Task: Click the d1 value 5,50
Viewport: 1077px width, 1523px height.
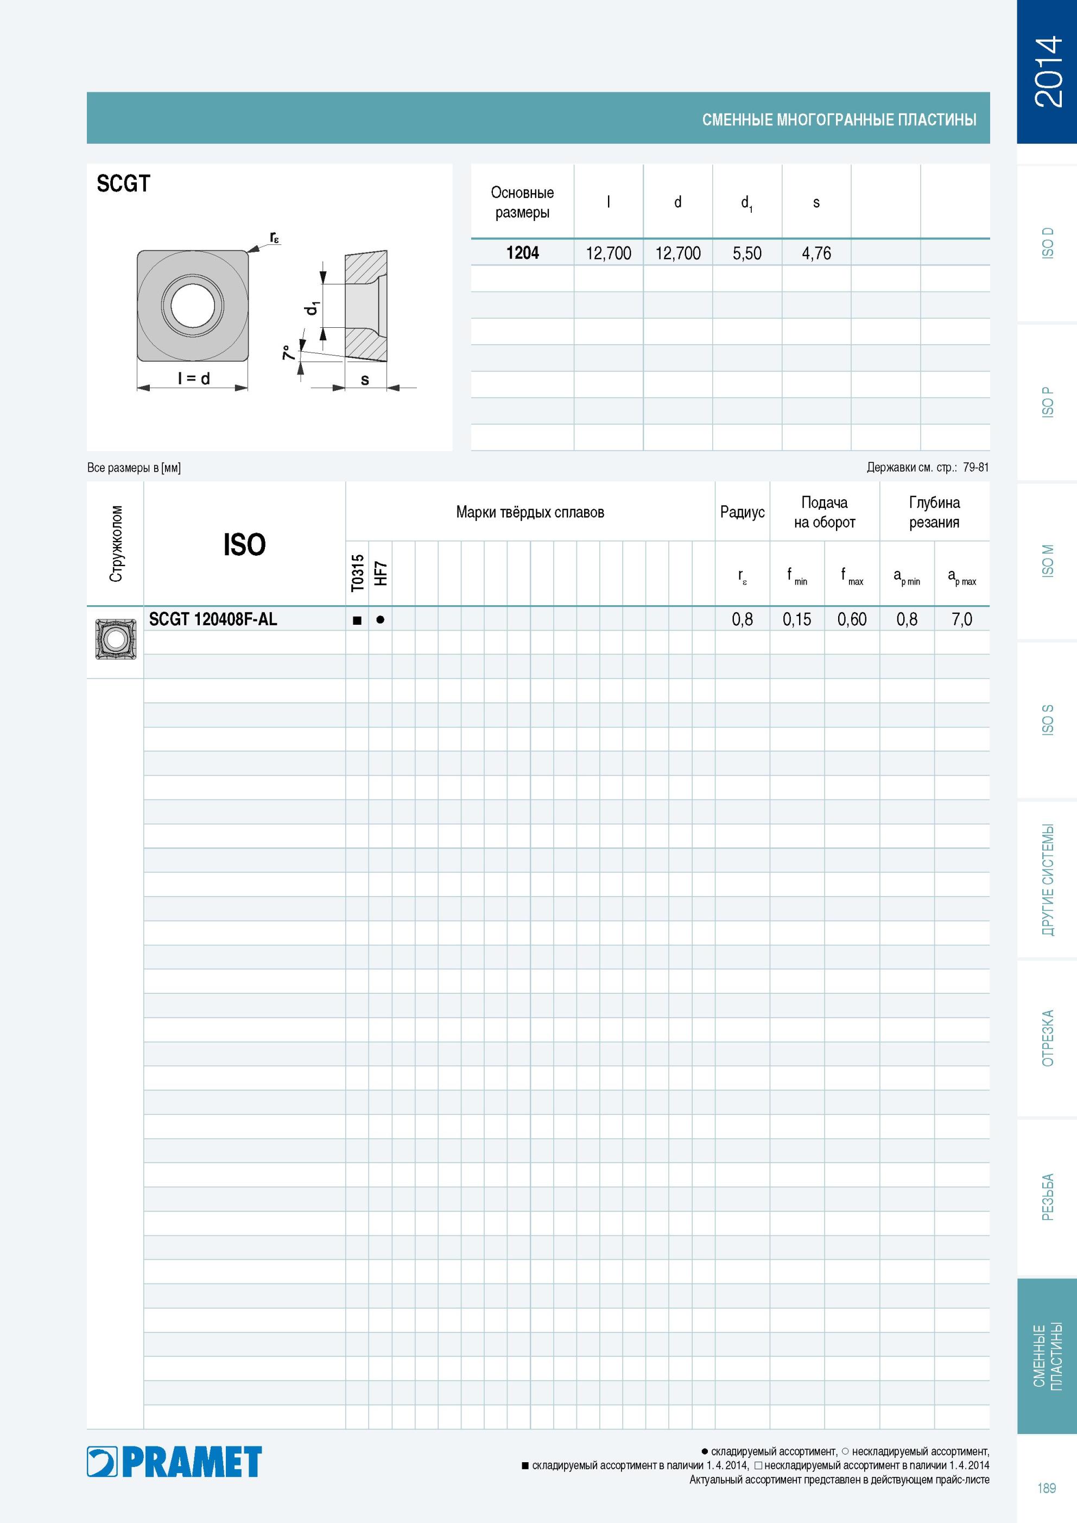Action: (747, 253)
